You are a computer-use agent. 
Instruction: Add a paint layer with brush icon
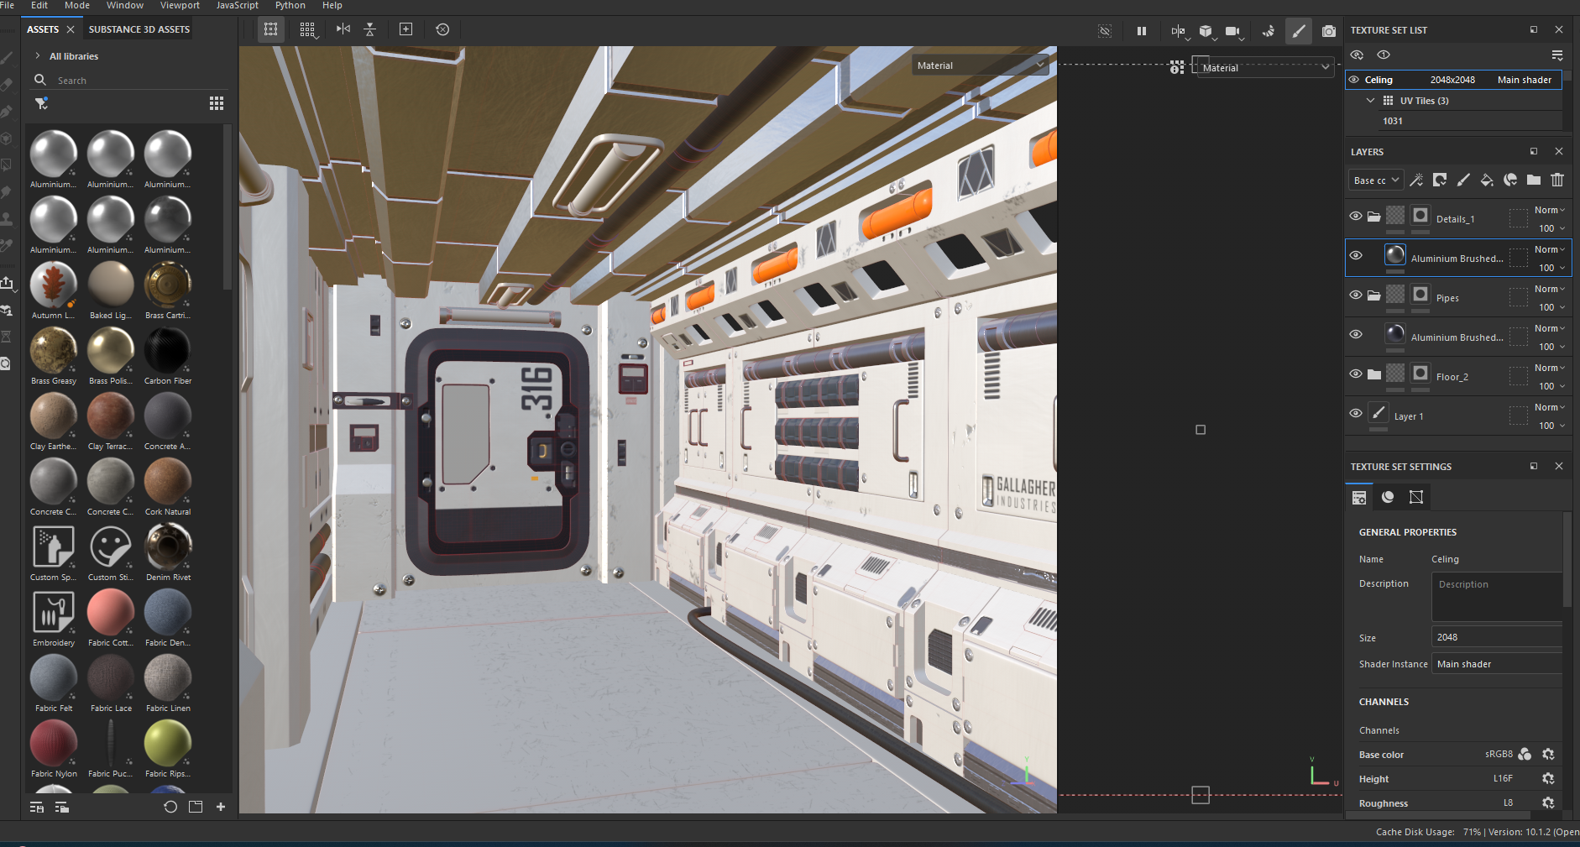[1463, 180]
